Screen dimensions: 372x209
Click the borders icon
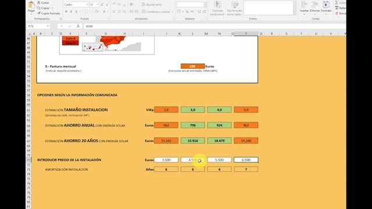(86, 12)
